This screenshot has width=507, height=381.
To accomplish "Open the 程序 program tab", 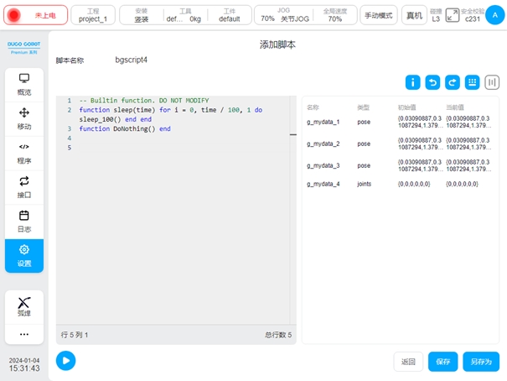I will [x=24, y=153].
